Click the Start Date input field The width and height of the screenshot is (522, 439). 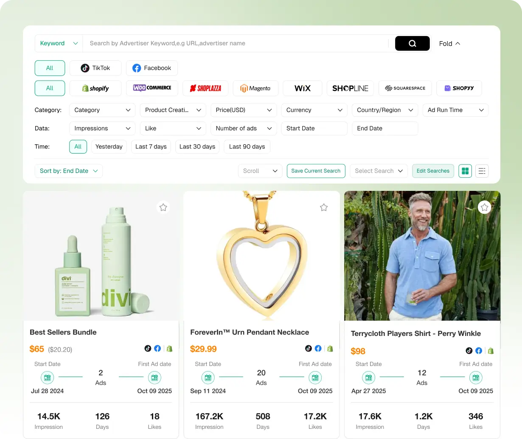[314, 128]
